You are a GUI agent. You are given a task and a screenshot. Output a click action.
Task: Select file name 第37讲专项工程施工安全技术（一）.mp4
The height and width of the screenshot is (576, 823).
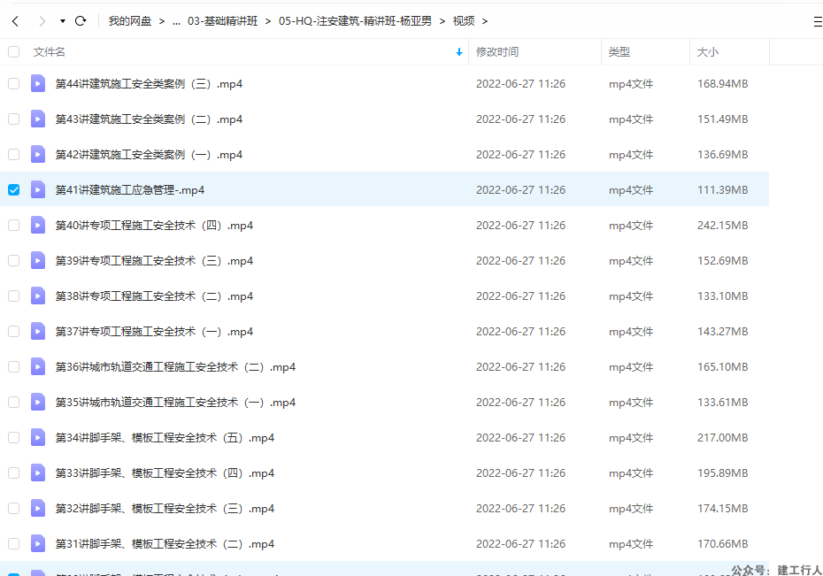[154, 332]
